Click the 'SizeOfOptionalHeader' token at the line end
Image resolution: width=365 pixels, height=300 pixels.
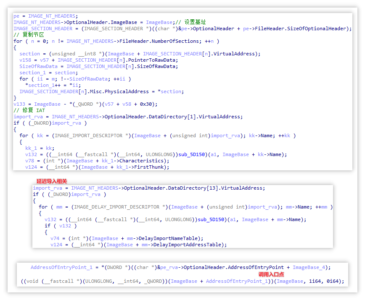point(317,29)
